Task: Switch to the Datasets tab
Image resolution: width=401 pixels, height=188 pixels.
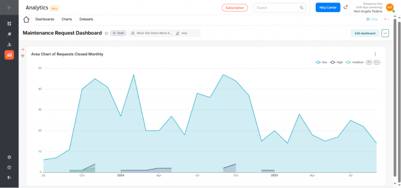Action: [x=86, y=19]
